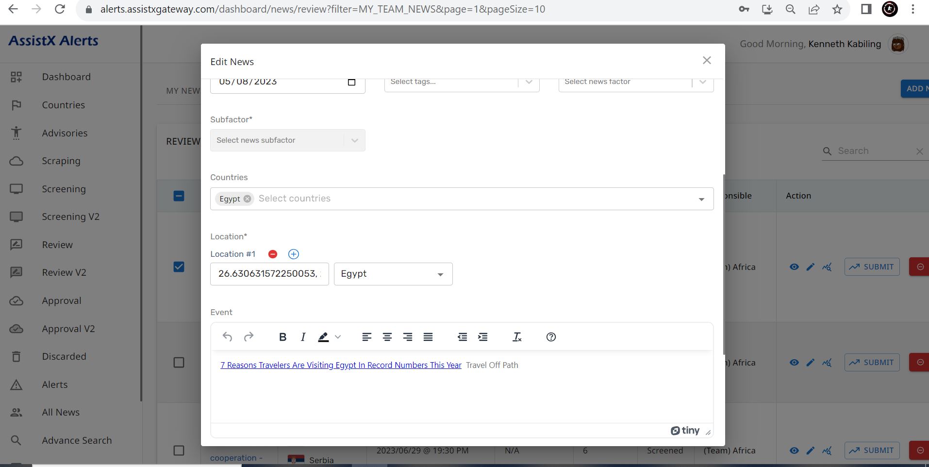Screen dimensions: 929x467
Task: Click the Undo icon in Event editor
Action: [227, 337]
